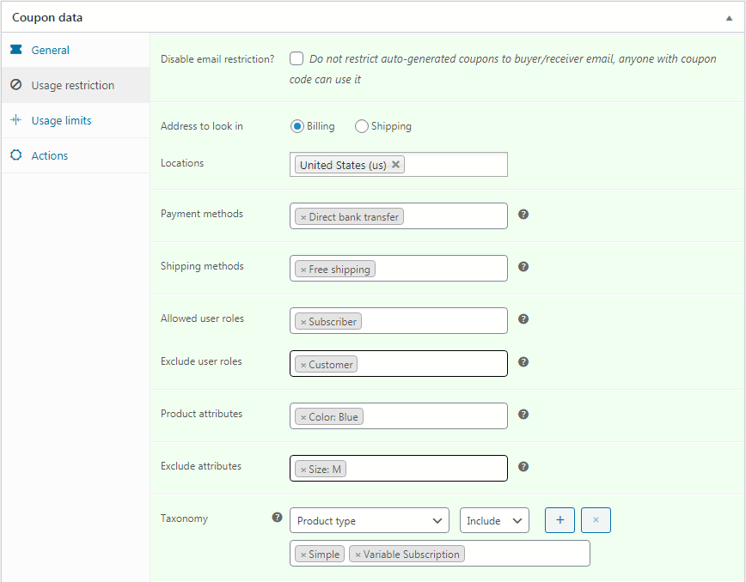The image size is (746, 582).
Task: Click the Usage restriction ban icon
Action: (x=16, y=85)
